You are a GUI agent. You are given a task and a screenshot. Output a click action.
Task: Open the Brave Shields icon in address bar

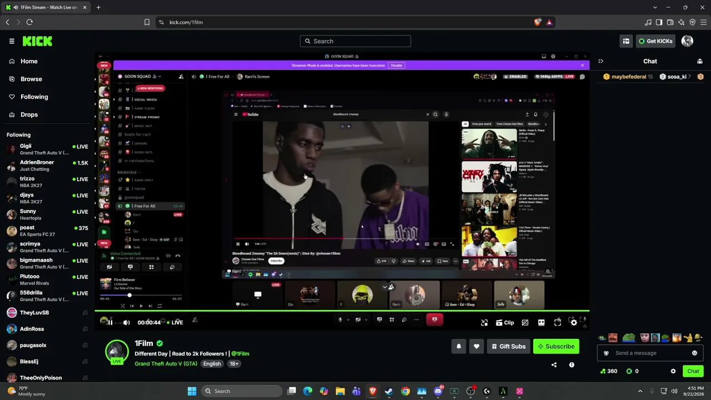click(x=537, y=22)
